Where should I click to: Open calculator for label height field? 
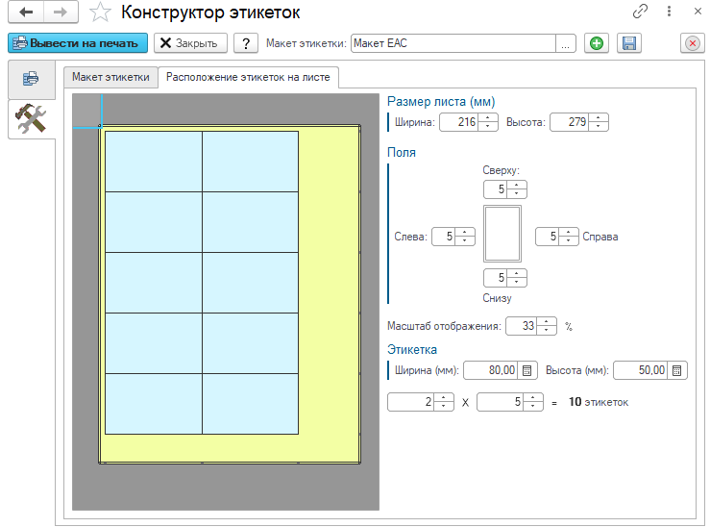pos(676,370)
